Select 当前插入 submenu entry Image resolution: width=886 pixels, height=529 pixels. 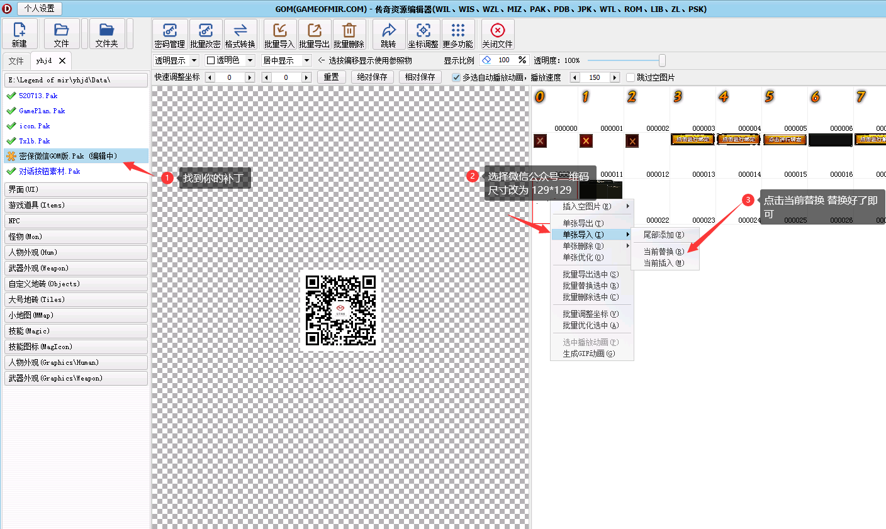(664, 263)
